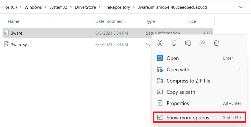Click the previous locations double chevron
This screenshot has width=251, height=127.
(x=2, y=7)
